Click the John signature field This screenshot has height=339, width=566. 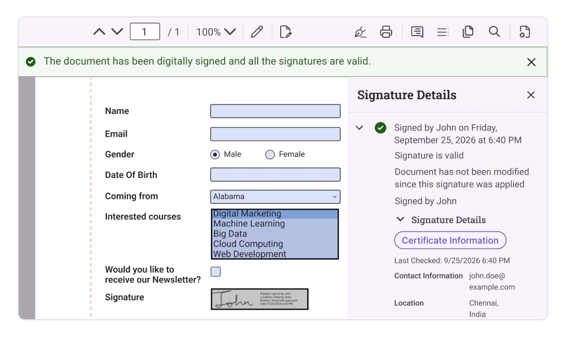click(x=260, y=299)
